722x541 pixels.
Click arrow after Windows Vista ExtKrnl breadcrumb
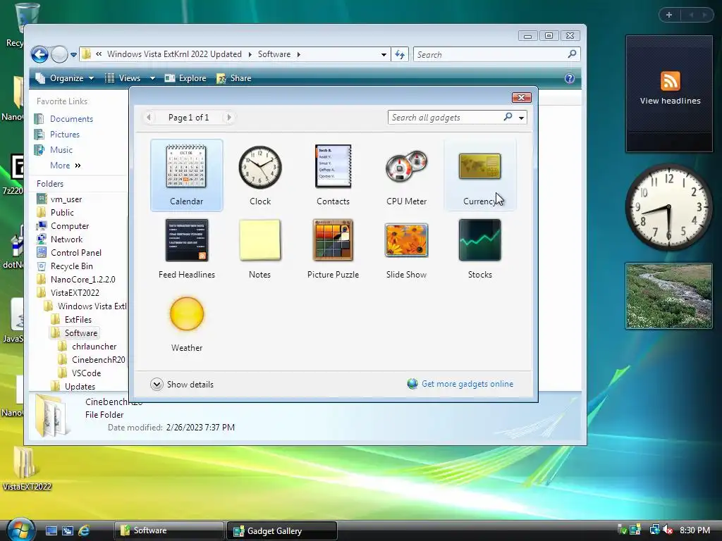tap(250, 54)
